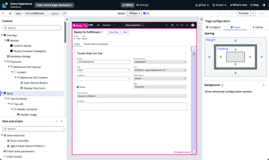
Task: Click the UI Builder logo icon
Action: (5, 5)
